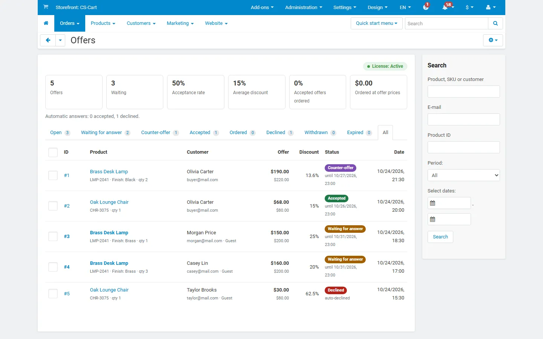Open the Period dropdown
This screenshot has width=543, height=339.
click(x=464, y=175)
